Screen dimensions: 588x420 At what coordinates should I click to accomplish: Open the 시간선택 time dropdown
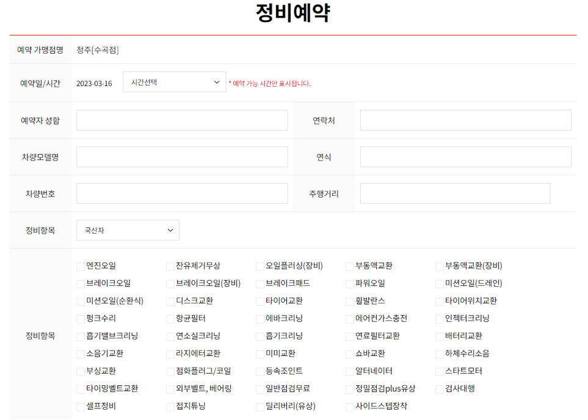(175, 82)
